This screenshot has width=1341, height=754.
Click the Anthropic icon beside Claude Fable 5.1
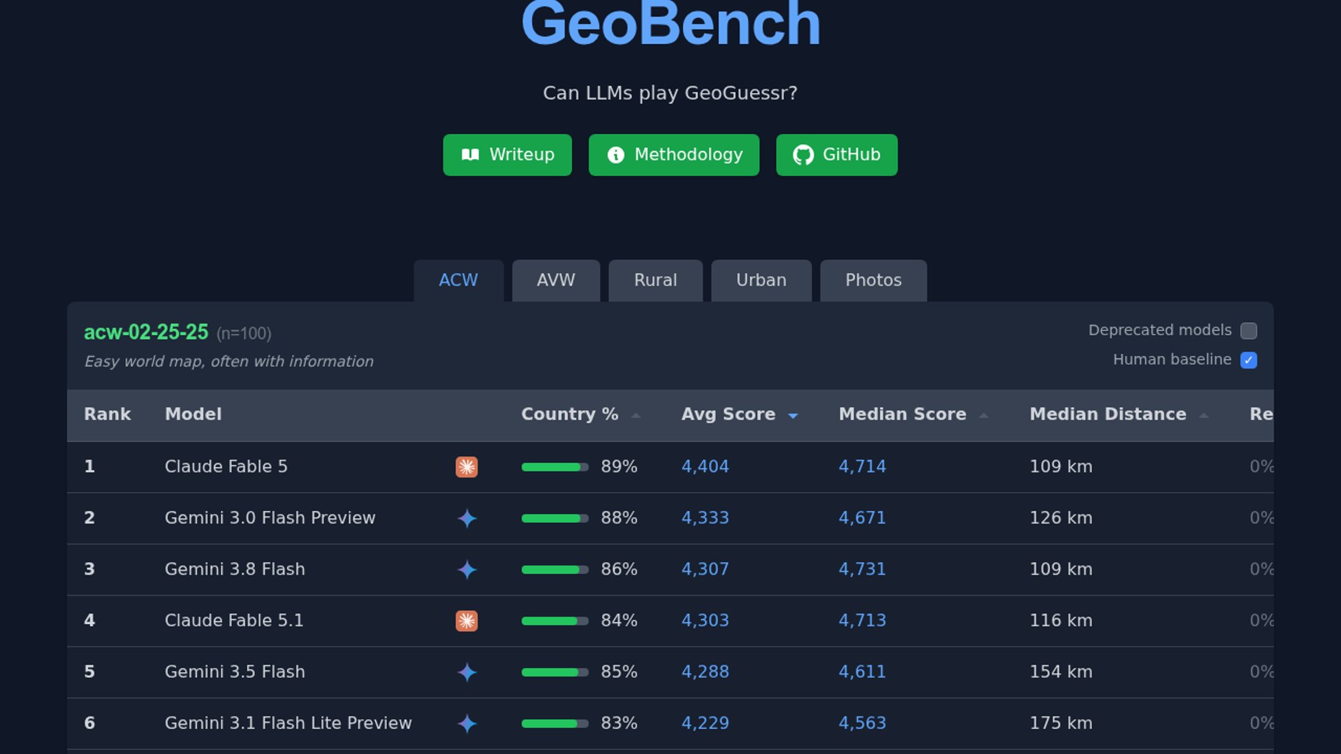[x=467, y=621]
